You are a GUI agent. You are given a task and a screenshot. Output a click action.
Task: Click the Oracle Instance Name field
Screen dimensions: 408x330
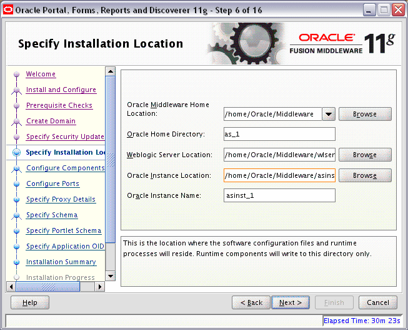tap(279, 195)
